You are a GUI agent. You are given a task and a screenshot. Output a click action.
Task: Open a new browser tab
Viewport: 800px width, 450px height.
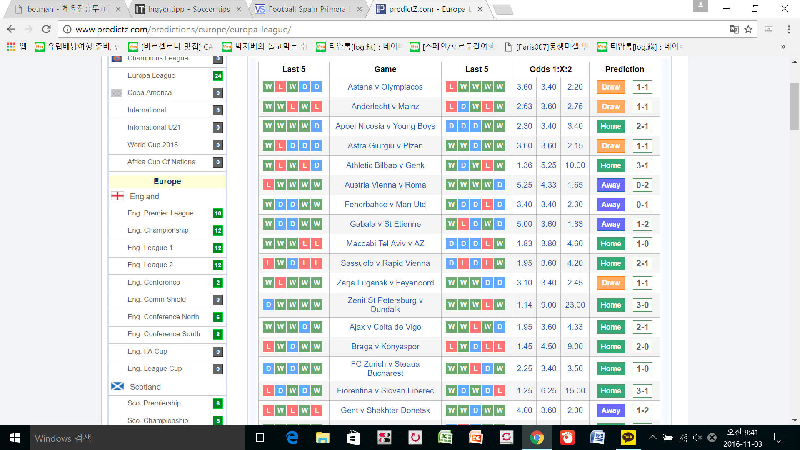pyautogui.click(x=503, y=9)
